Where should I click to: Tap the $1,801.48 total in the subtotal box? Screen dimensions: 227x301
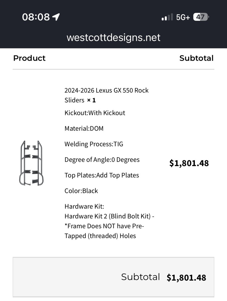[186, 278]
